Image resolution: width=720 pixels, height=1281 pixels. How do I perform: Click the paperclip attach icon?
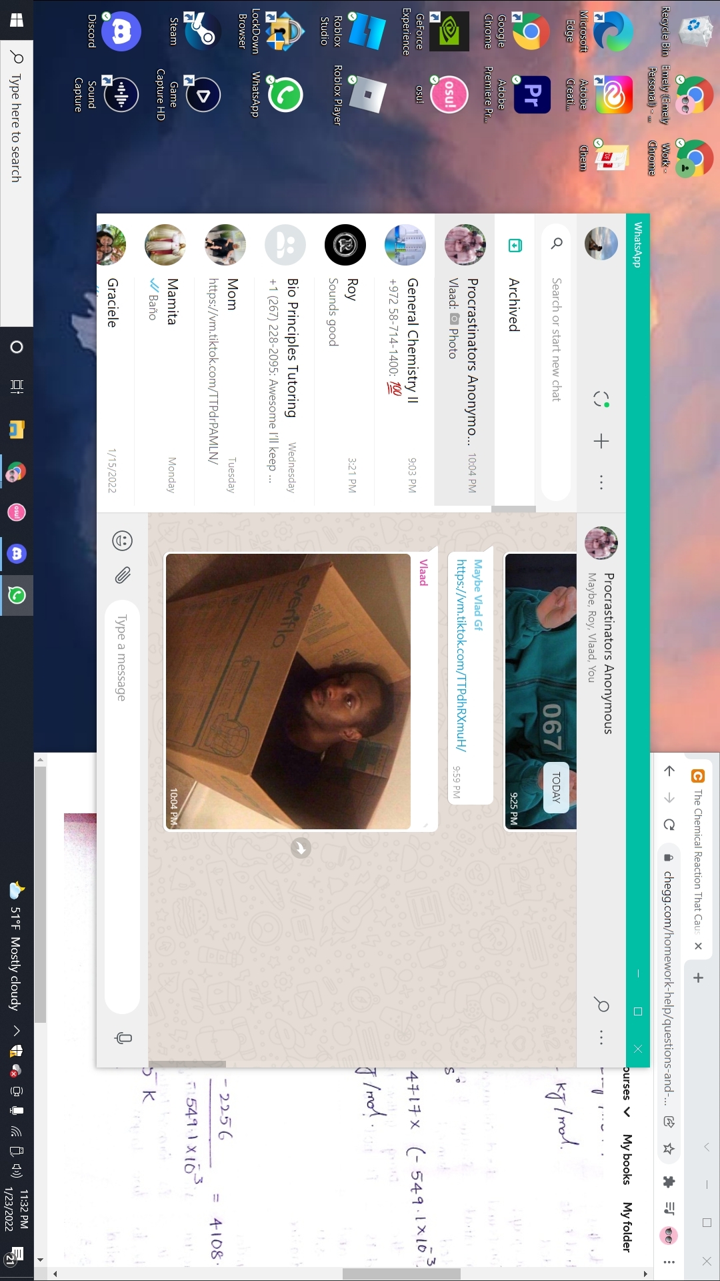[123, 575]
